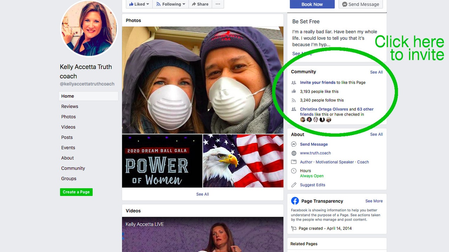Open the Liked dropdown button
This screenshot has height=252, width=449.
pos(139,4)
